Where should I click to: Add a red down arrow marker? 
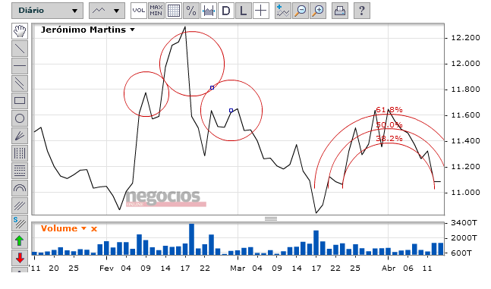(20, 258)
